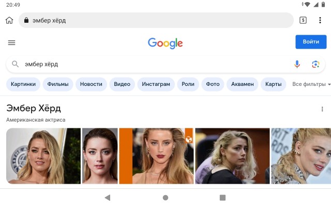Tap the cell signal icon in status bar

point(316,5)
